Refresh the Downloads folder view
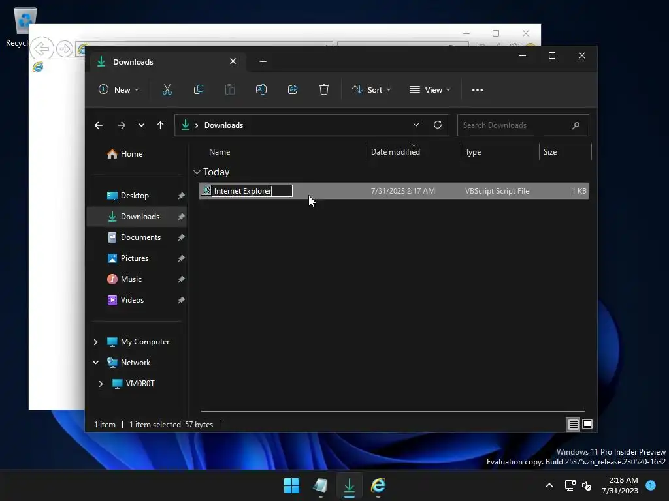The height and width of the screenshot is (501, 669). (x=437, y=125)
